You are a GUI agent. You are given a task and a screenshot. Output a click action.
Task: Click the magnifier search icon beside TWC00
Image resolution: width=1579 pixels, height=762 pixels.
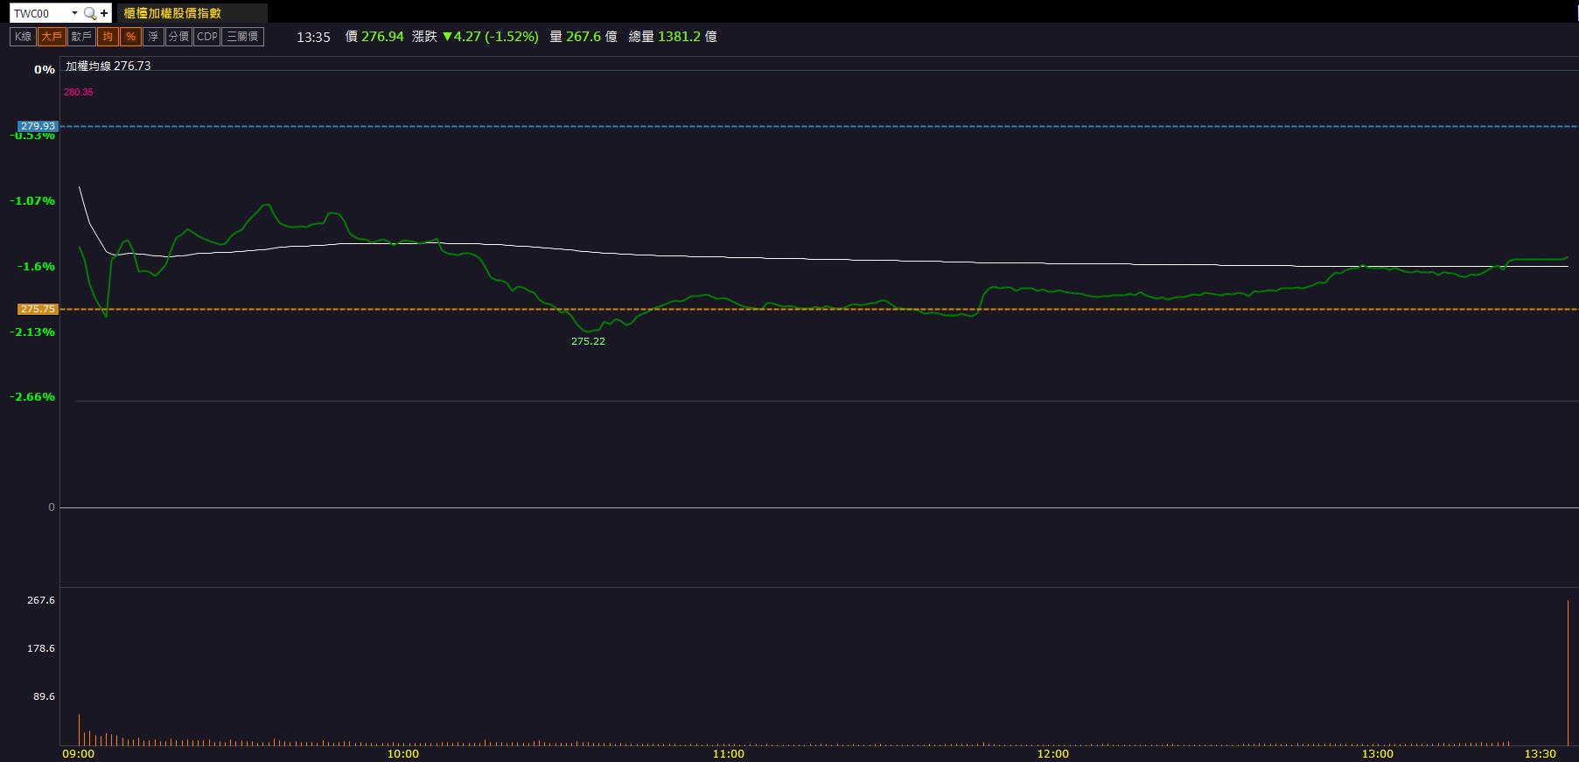pos(89,13)
